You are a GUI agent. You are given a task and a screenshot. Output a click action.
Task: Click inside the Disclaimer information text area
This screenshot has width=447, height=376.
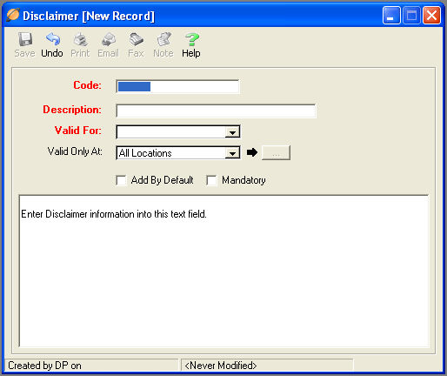click(x=223, y=271)
